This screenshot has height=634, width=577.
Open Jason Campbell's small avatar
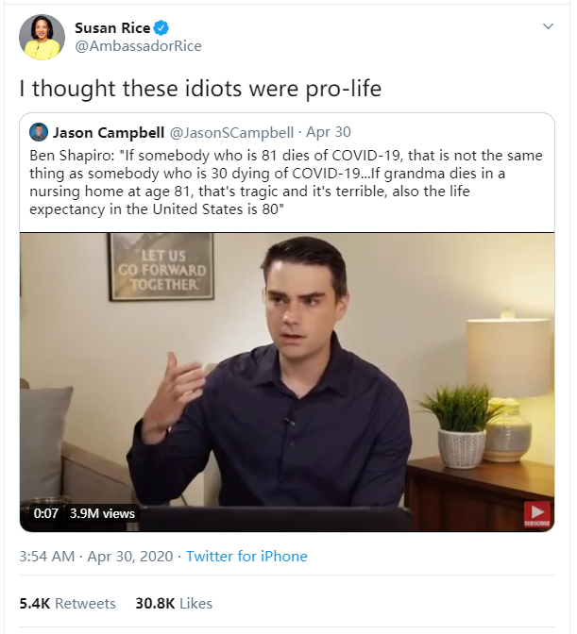(39, 132)
